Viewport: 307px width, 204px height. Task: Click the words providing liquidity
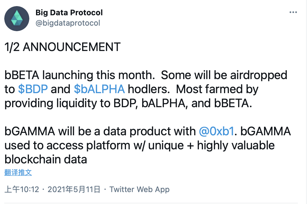(x=51, y=104)
